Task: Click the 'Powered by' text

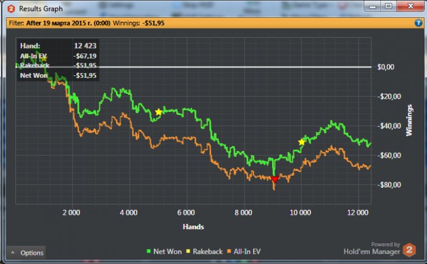Action: tap(386, 244)
